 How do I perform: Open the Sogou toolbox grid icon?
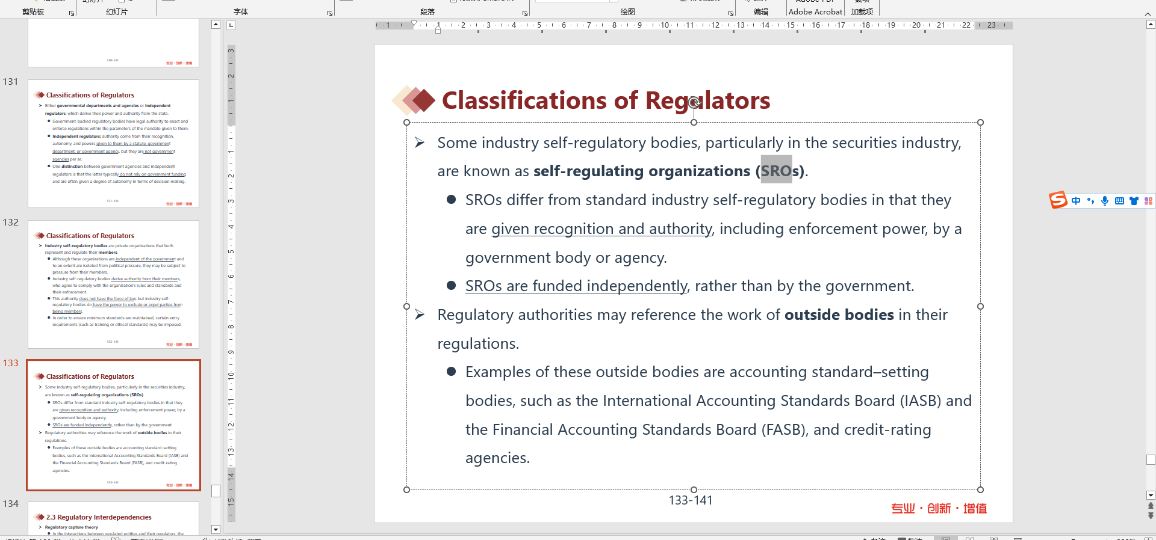pyautogui.click(x=1148, y=201)
